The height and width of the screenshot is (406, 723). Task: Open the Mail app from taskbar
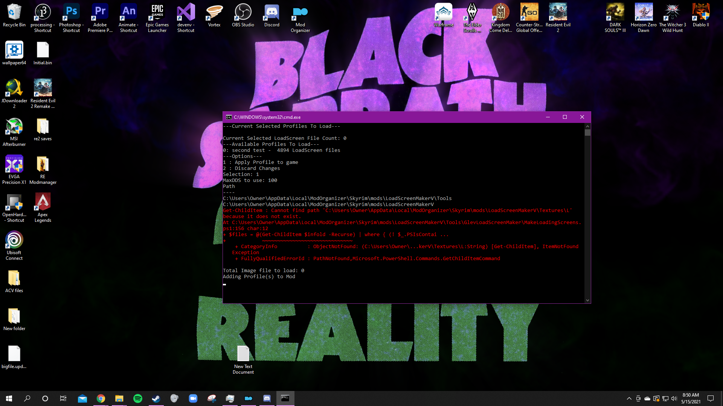[x=82, y=398]
